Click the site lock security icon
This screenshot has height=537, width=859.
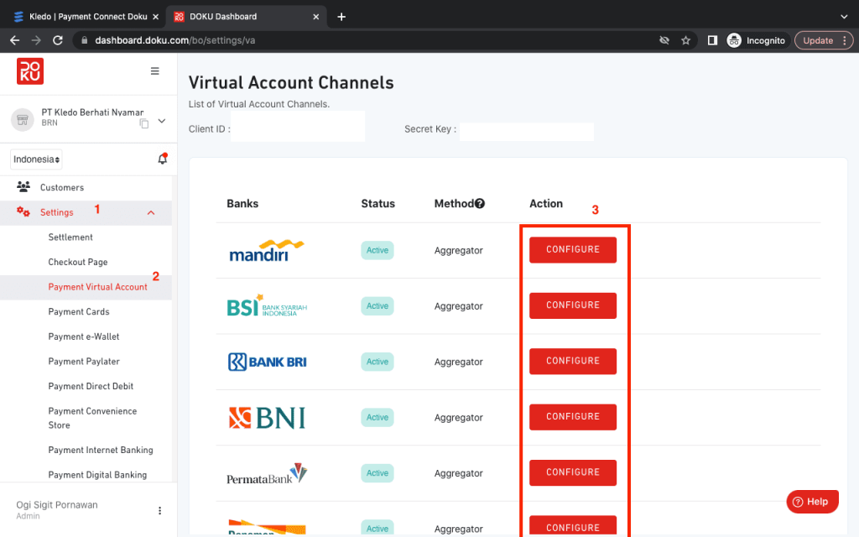click(x=84, y=40)
